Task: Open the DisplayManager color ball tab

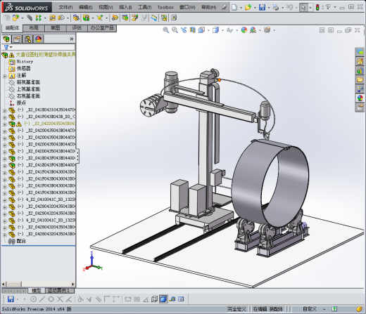Action: click(39, 39)
